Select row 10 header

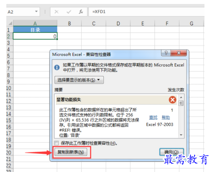(10, 88)
